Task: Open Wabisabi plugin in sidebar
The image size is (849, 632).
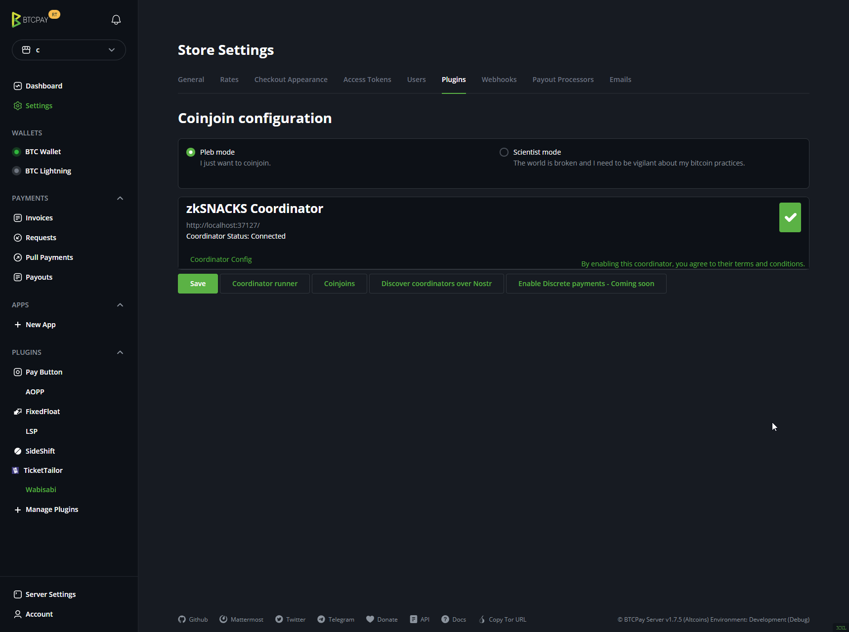Action: click(41, 490)
